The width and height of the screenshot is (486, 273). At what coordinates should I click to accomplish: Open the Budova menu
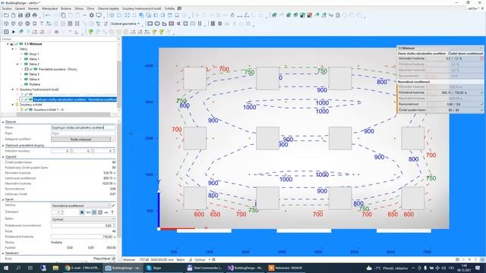click(66, 8)
